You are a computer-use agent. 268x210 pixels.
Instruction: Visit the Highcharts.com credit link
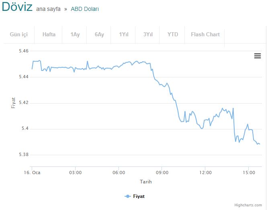pyautogui.click(x=248, y=205)
